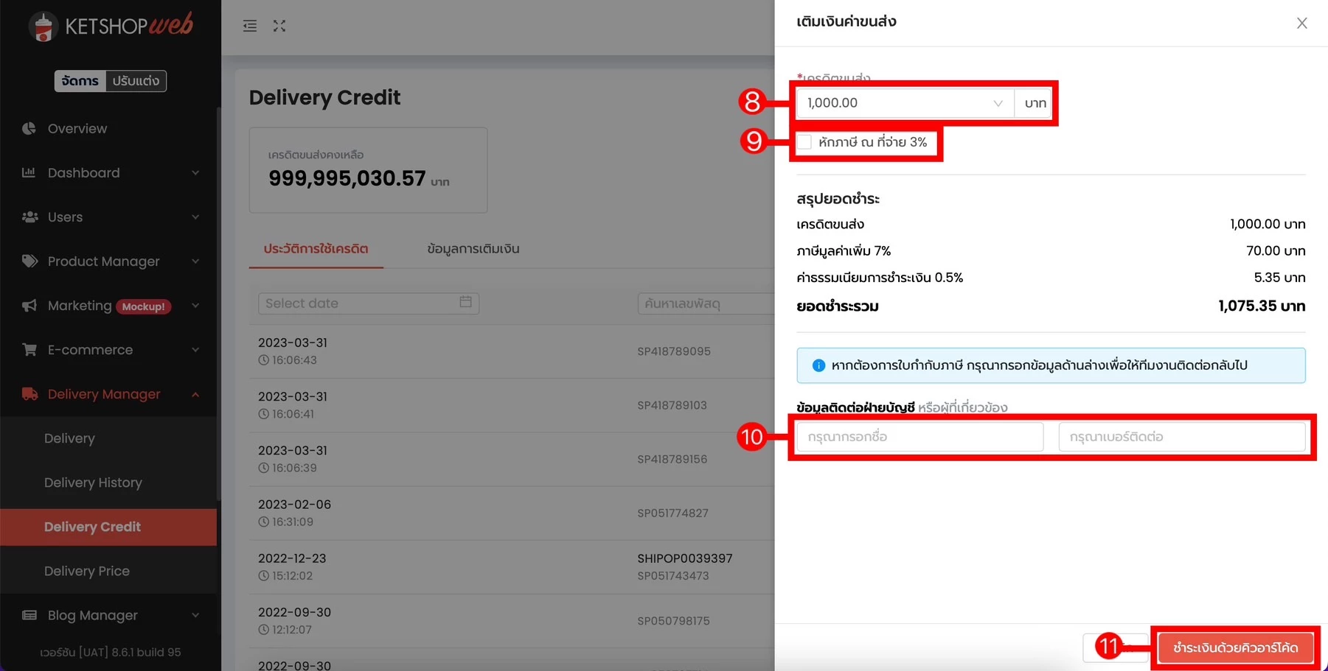The image size is (1328, 671).
Task: Click the Overview pie chart icon
Action: 29,129
